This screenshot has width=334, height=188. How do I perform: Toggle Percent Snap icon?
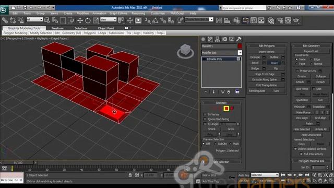click(163, 20)
